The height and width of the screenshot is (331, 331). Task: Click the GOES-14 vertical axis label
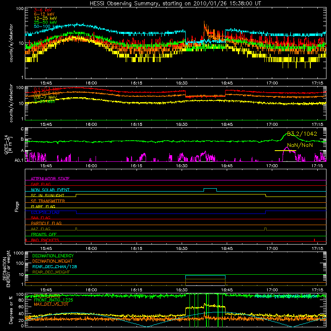tap(8, 144)
